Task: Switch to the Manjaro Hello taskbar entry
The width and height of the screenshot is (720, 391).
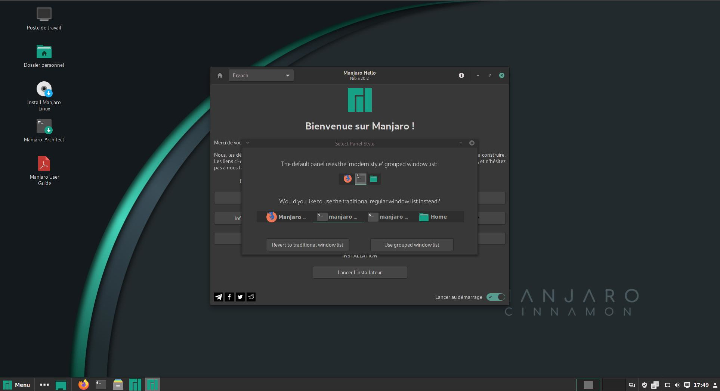Action: (135, 385)
